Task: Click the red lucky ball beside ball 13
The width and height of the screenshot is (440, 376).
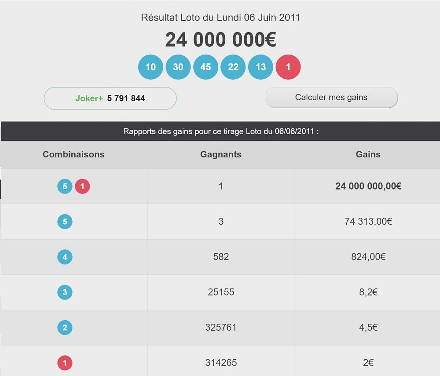Action: (288, 67)
